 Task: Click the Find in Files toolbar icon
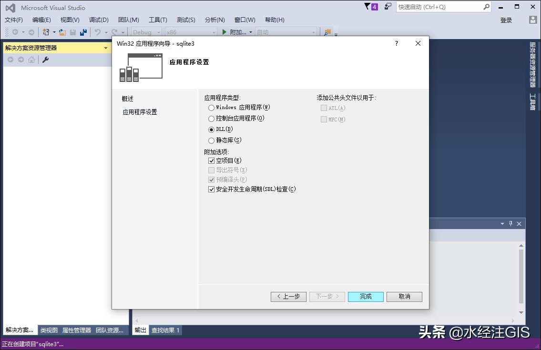pyautogui.click(x=327, y=32)
